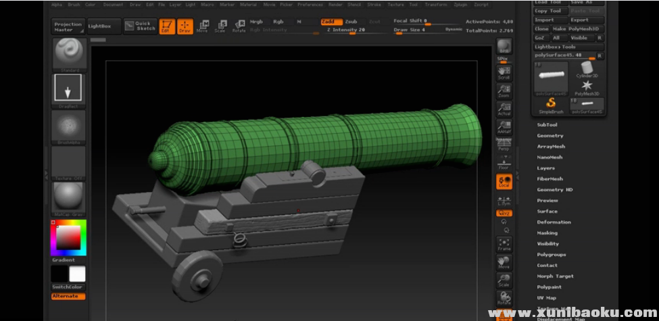
Task: Toggle the Persp perspective view
Action: [504, 145]
